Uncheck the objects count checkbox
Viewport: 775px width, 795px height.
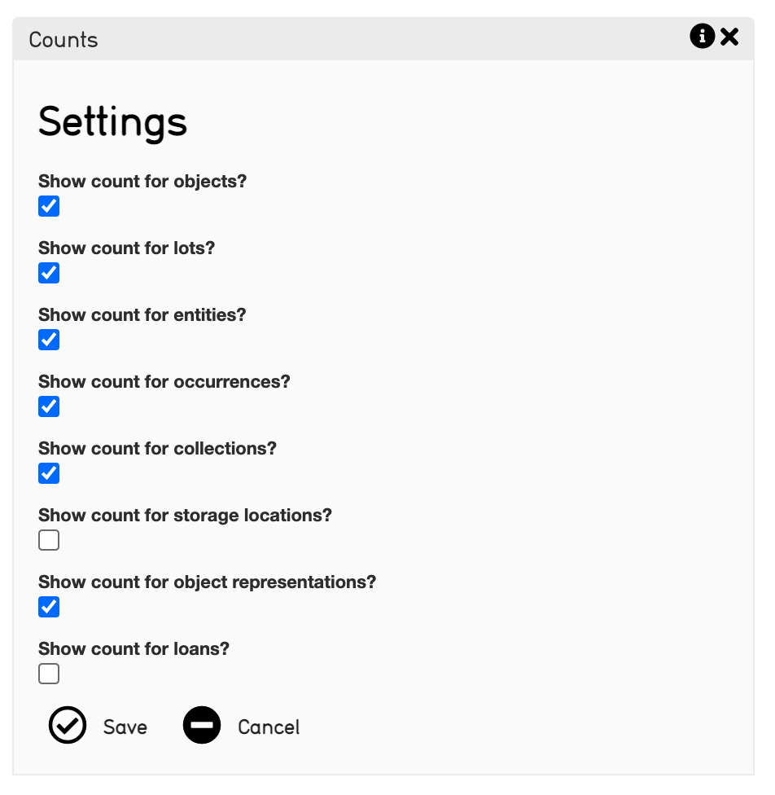pyautogui.click(x=49, y=206)
